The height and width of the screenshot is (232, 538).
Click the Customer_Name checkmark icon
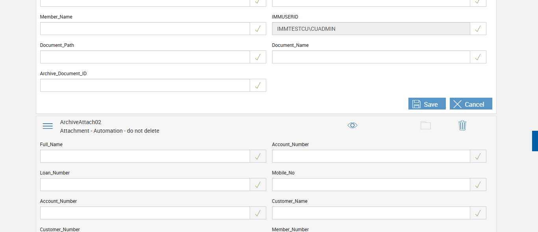tap(478, 213)
